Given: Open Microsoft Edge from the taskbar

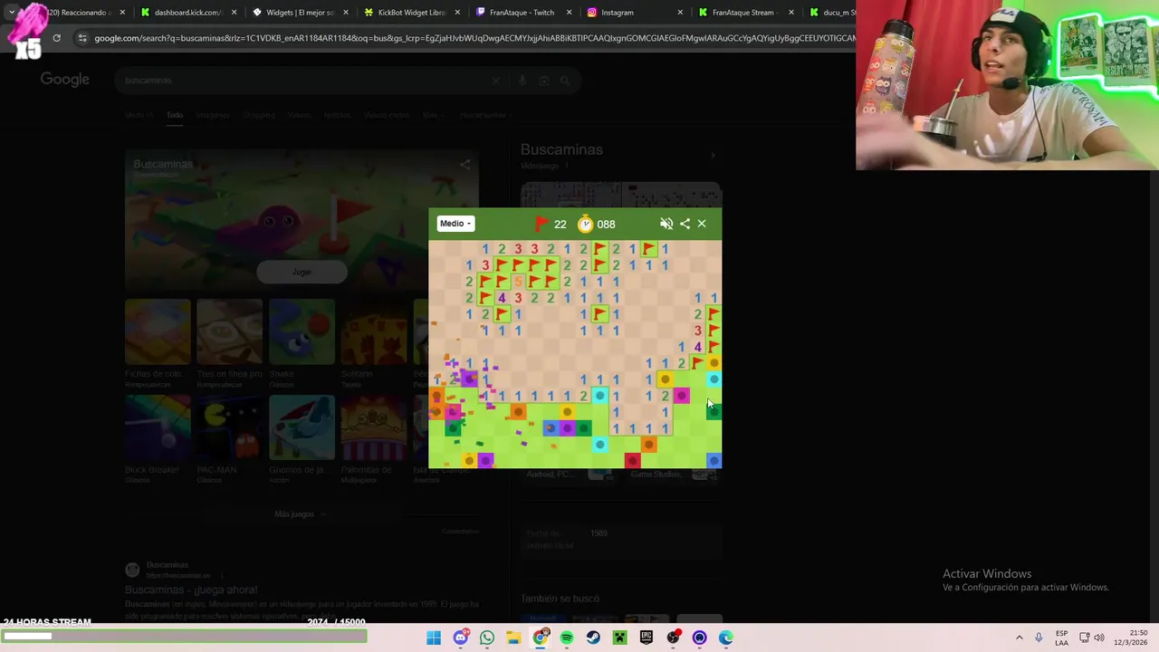Looking at the screenshot, I should 726,638.
